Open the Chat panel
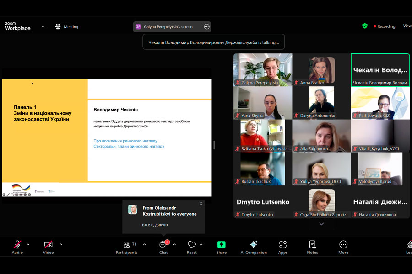Viewport: 412px width, 274px height. [163, 247]
